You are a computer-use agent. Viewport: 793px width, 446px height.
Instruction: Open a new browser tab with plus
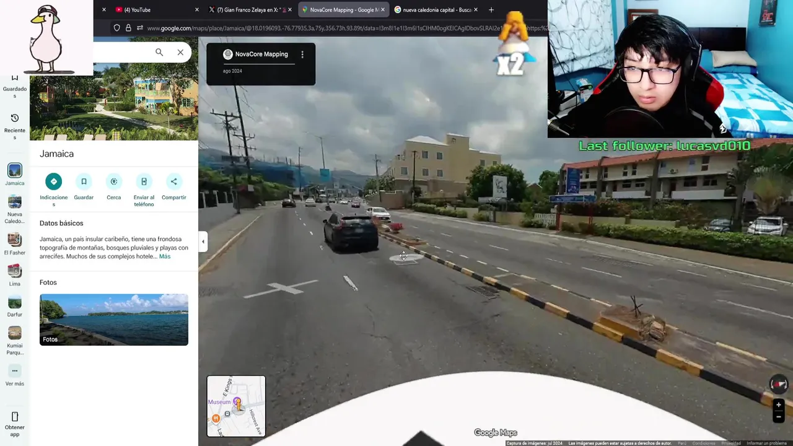coord(491,10)
